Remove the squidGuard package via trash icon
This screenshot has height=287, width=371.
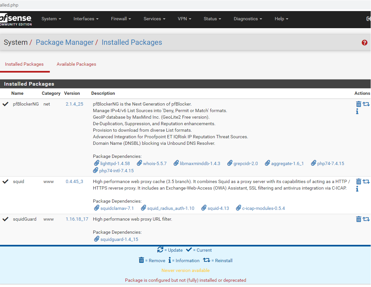359,219
